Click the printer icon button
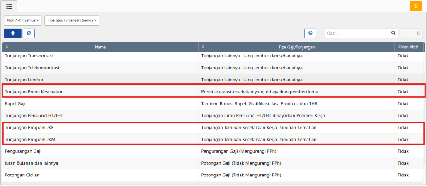 tap(310, 33)
